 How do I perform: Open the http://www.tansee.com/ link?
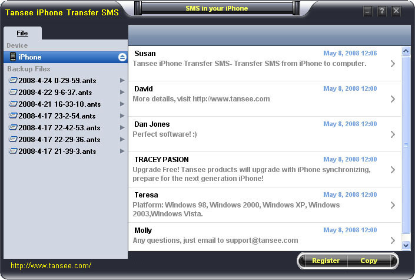51,265
